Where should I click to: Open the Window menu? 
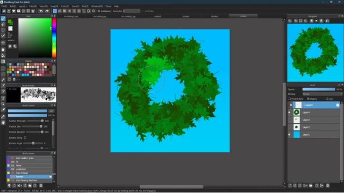tap(97, 6)
